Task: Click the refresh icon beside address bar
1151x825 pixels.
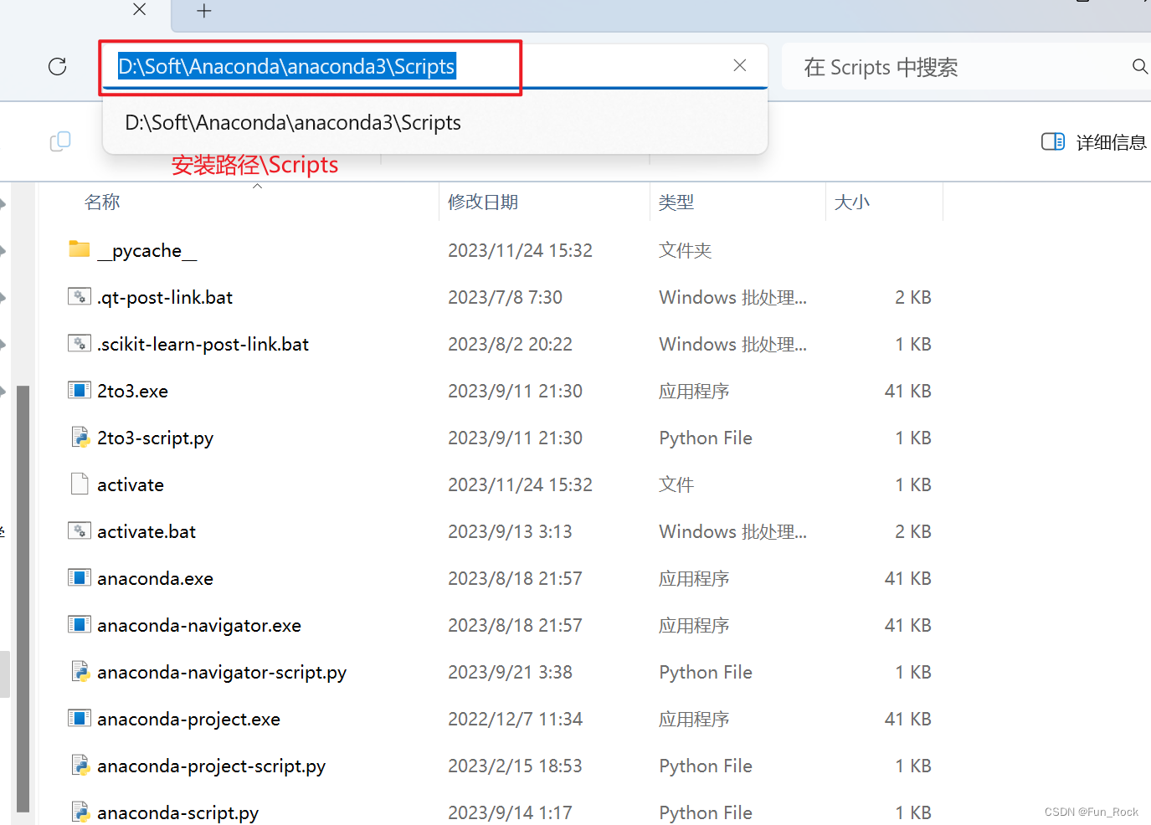Action: tap(57, 66)
